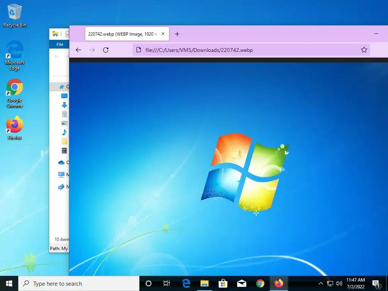Open Desktop monitor icon in Explorer sidebar

coord(64,96)
